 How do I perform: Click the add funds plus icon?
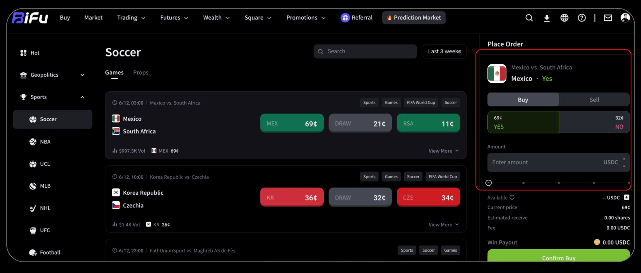[x=626, y=197]
